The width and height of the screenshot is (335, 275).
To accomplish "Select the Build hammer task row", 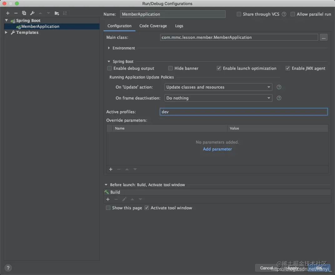I will [x=217, y=192].
